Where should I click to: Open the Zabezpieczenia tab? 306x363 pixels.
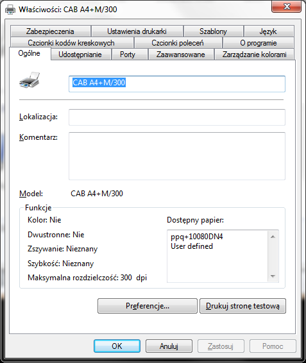pyautogui.click(x=50, y=31)
